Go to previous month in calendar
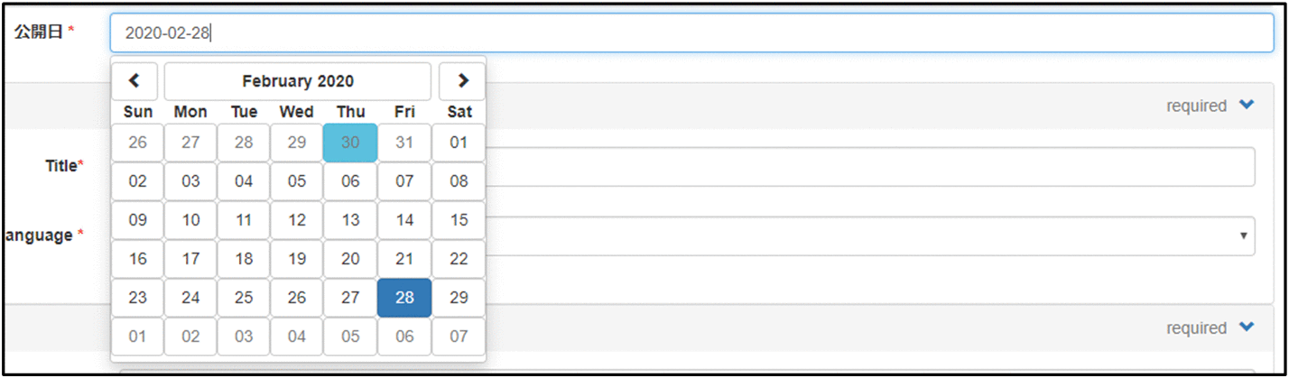This screenshot has width=1289, height=378. 134,81
